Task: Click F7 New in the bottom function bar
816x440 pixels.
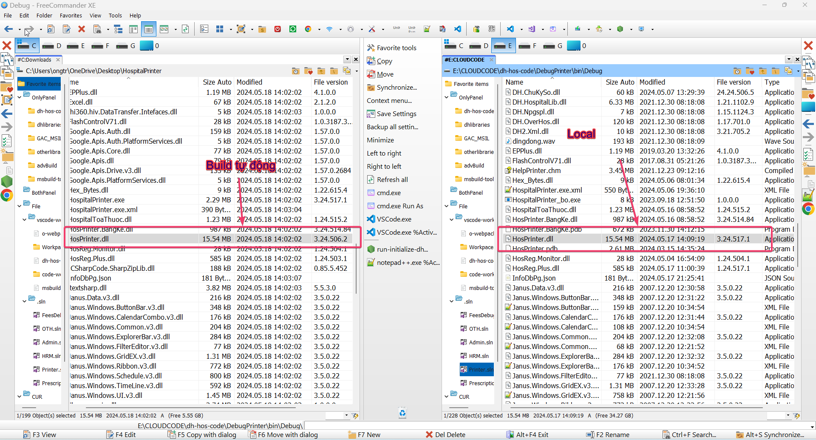Action: click(364, 434)
